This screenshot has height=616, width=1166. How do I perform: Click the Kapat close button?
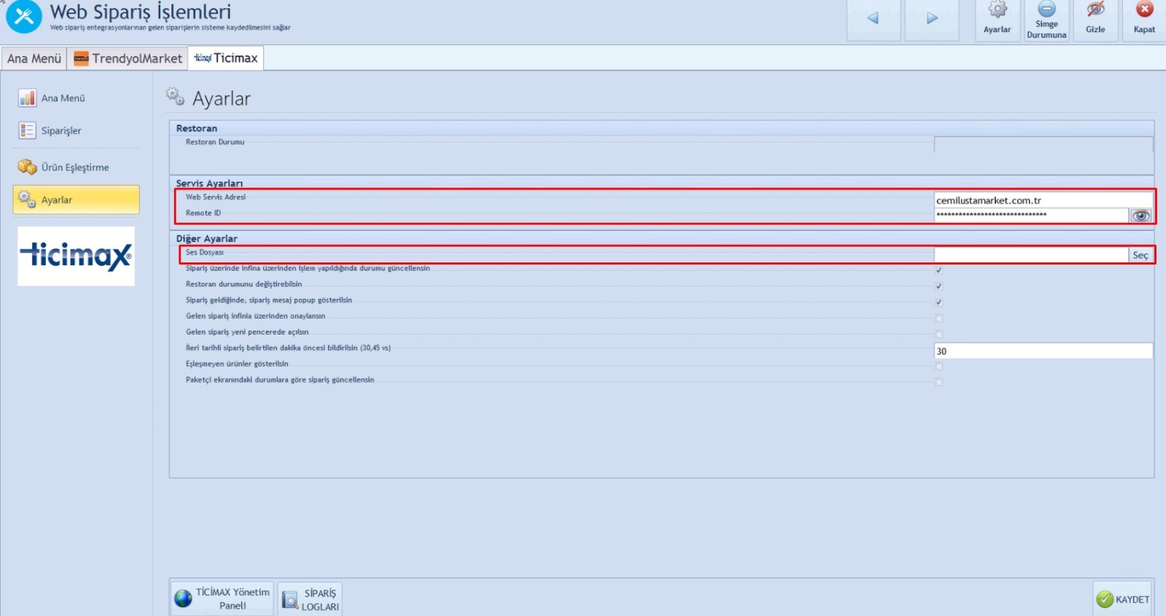[x=1144, y=20]
